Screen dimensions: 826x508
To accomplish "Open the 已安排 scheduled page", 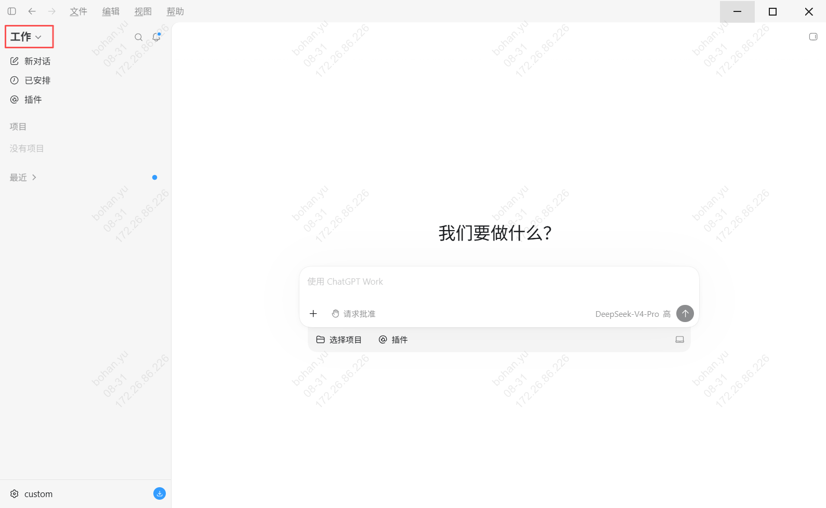I will (30, 81).
